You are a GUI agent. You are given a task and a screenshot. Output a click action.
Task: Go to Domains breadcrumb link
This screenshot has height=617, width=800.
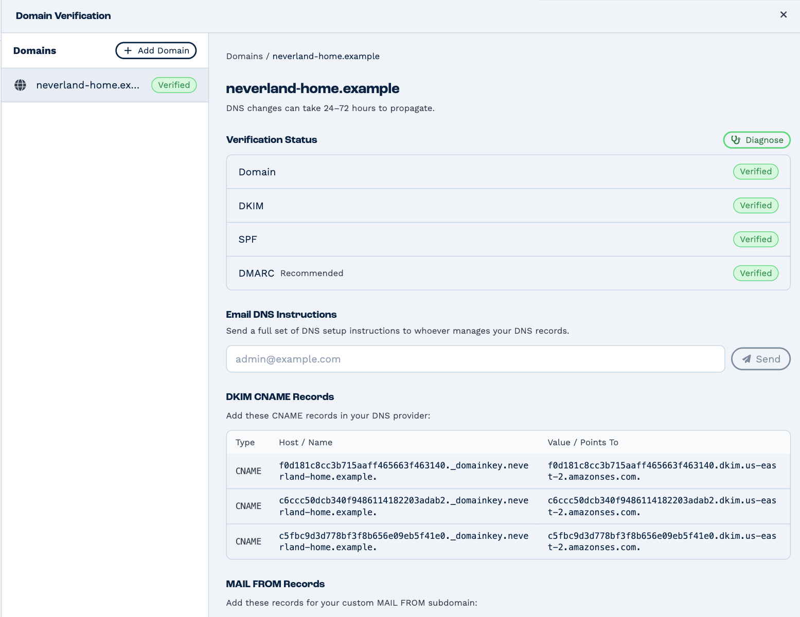pyautogui.click(x=244, y=56)
